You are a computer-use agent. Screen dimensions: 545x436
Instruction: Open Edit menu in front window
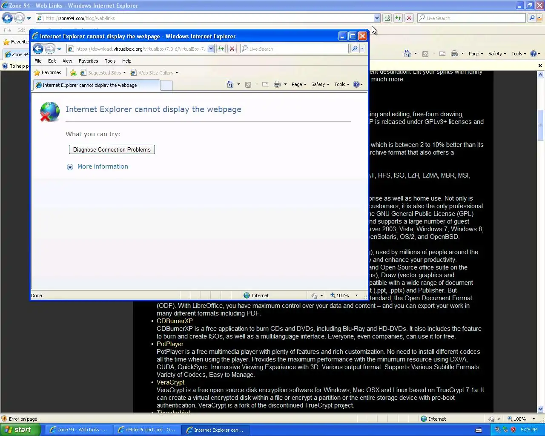(x=52, y=61)
